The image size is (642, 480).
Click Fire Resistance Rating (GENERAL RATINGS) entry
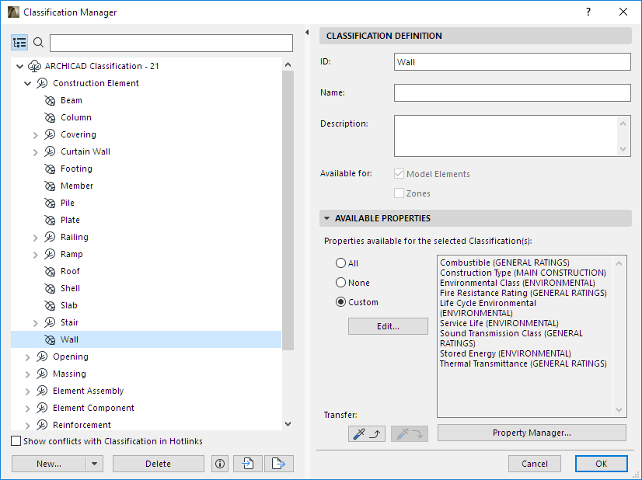[x=523, y=293]
